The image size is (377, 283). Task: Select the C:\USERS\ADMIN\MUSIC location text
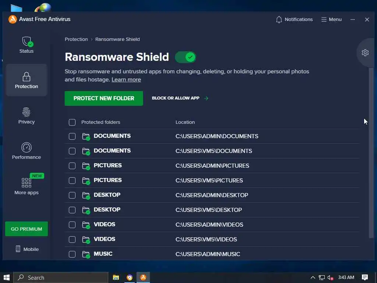tap(208, 254)
